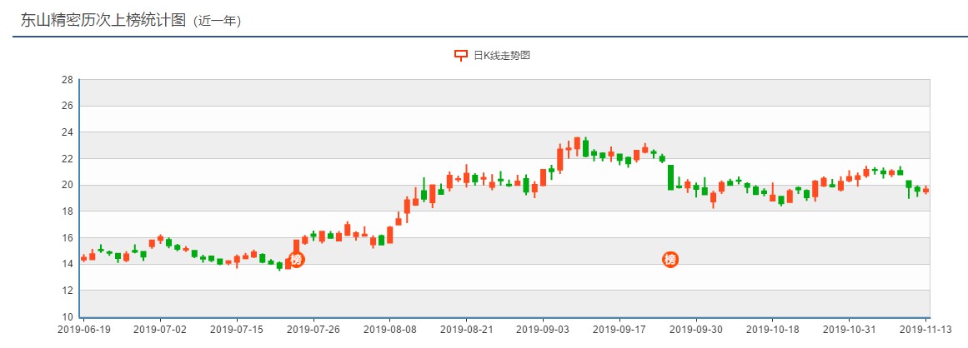The height and width of the screenshot is (348, 968).
Task: Click the last candlestick at the chart's right edge
Action: [925, 190]
